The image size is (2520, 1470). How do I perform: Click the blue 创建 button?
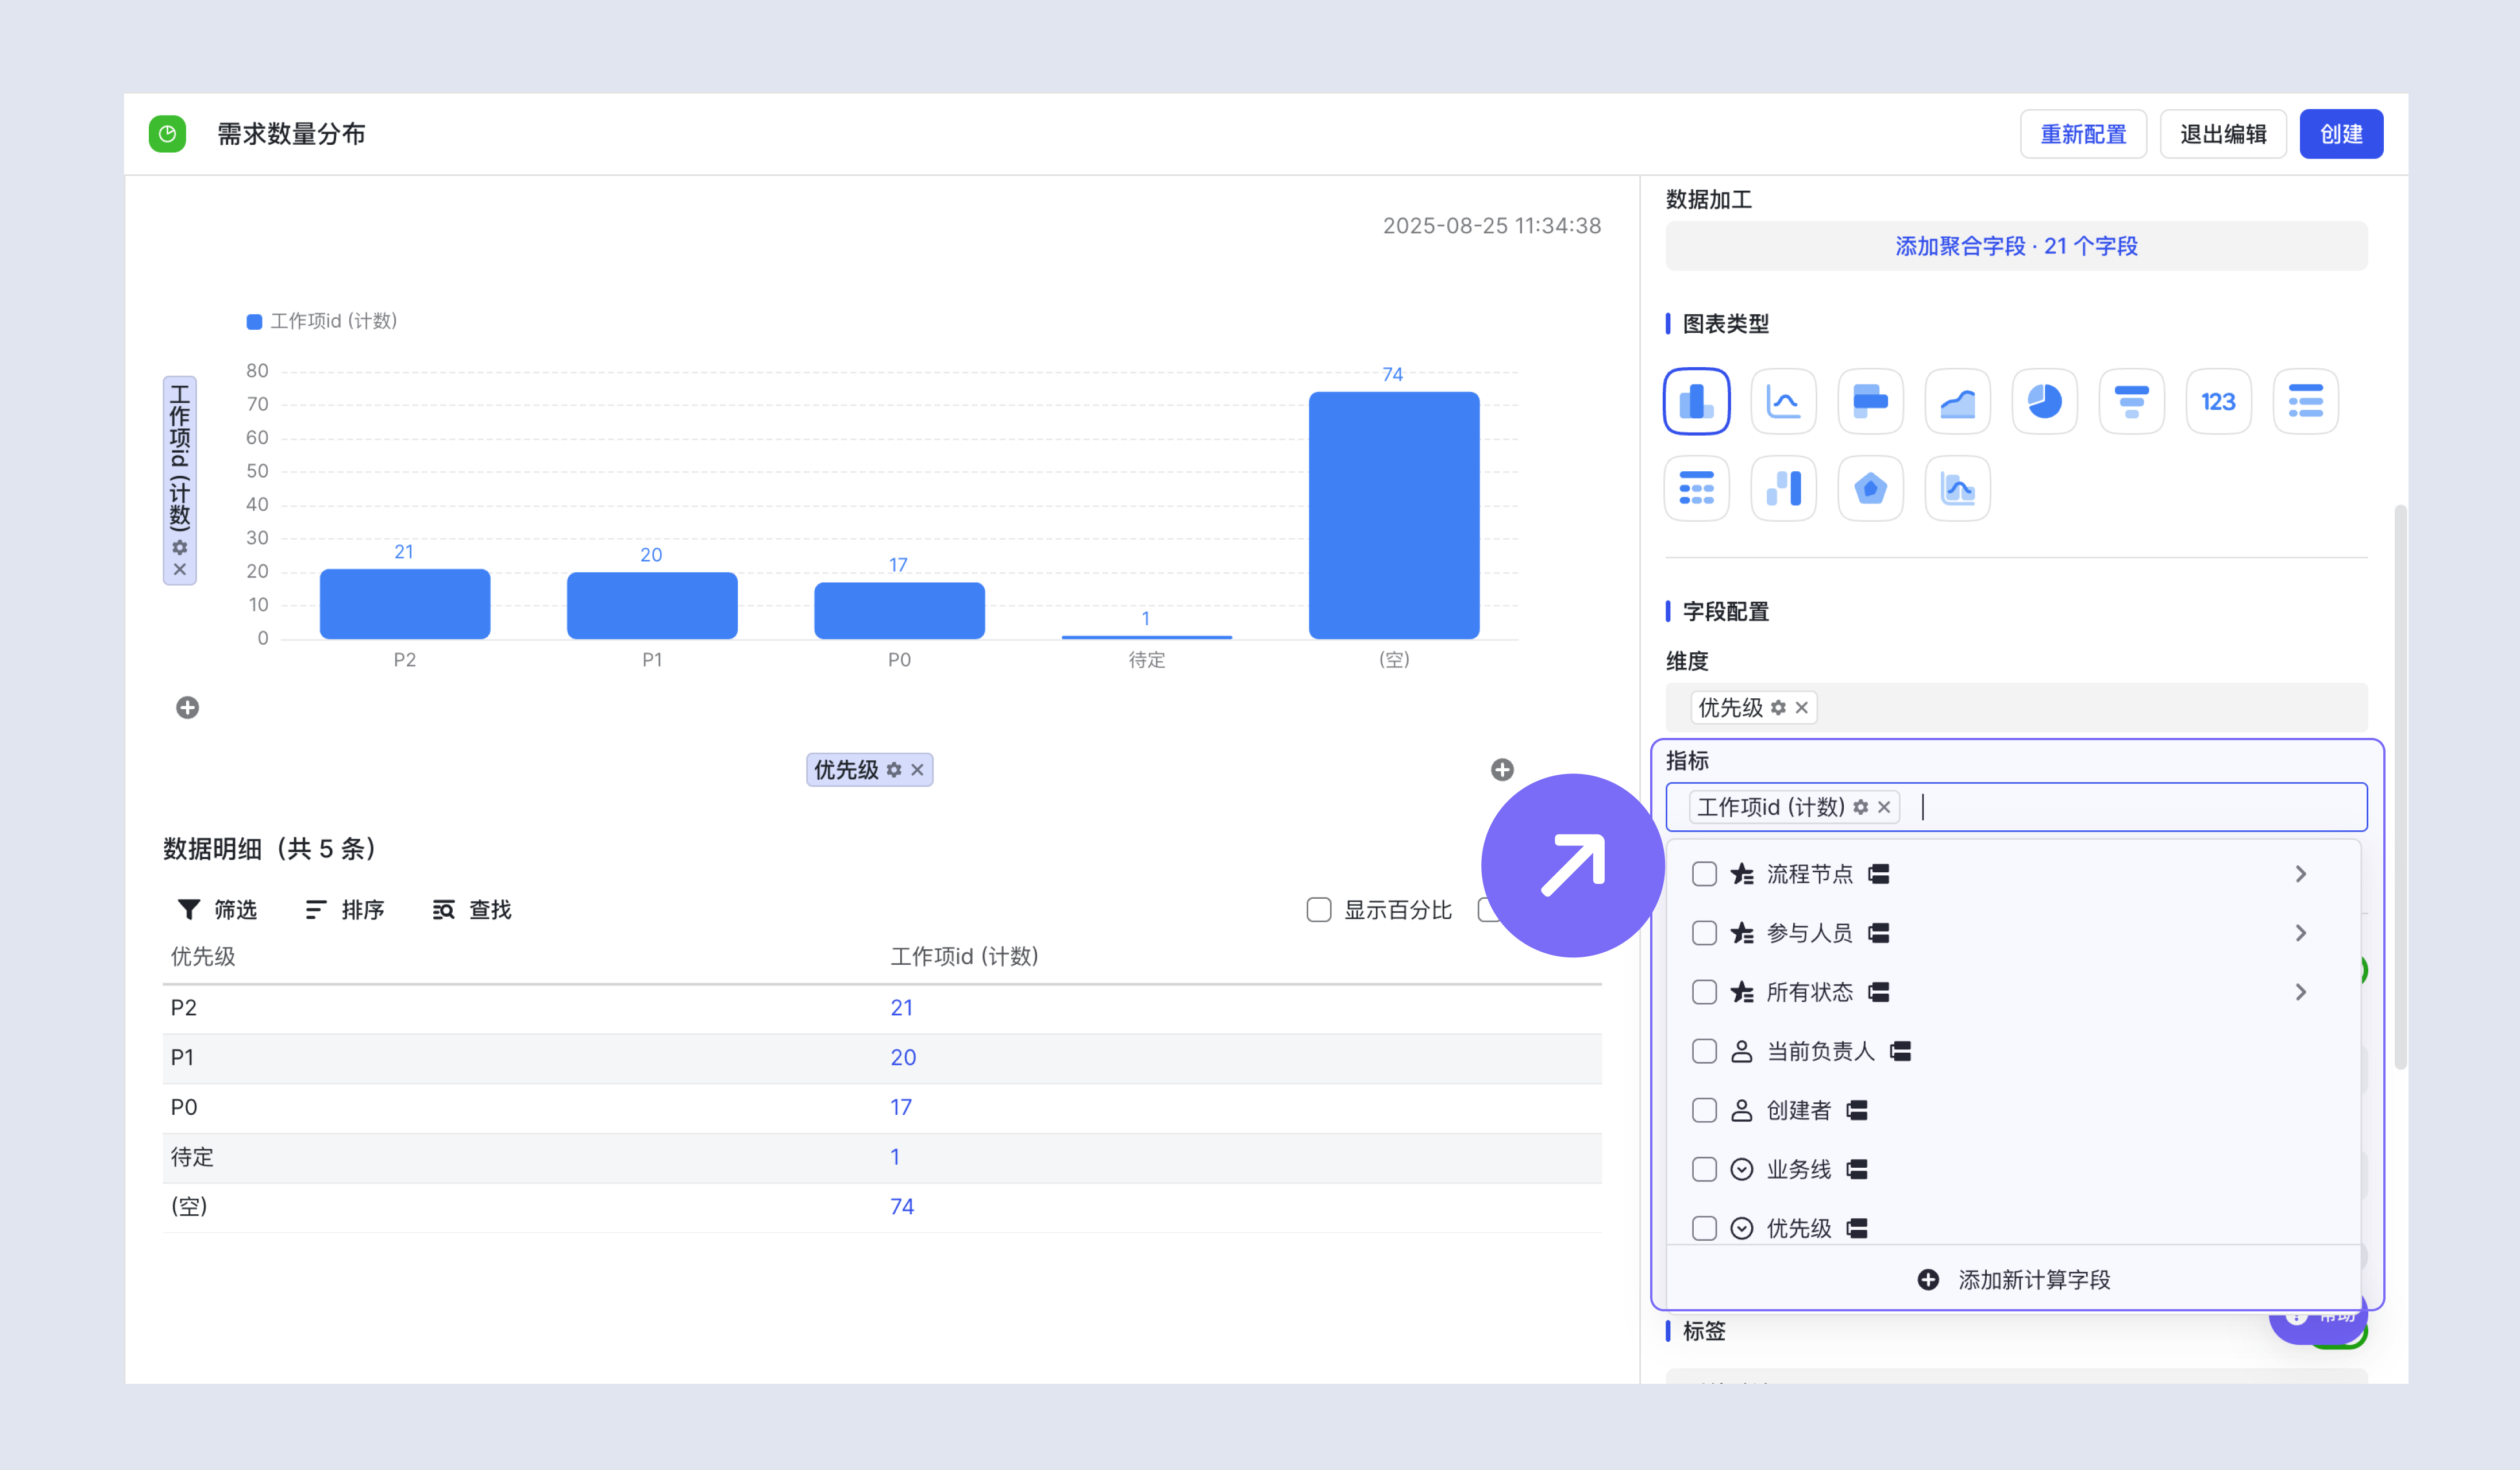coord(2341,134)
